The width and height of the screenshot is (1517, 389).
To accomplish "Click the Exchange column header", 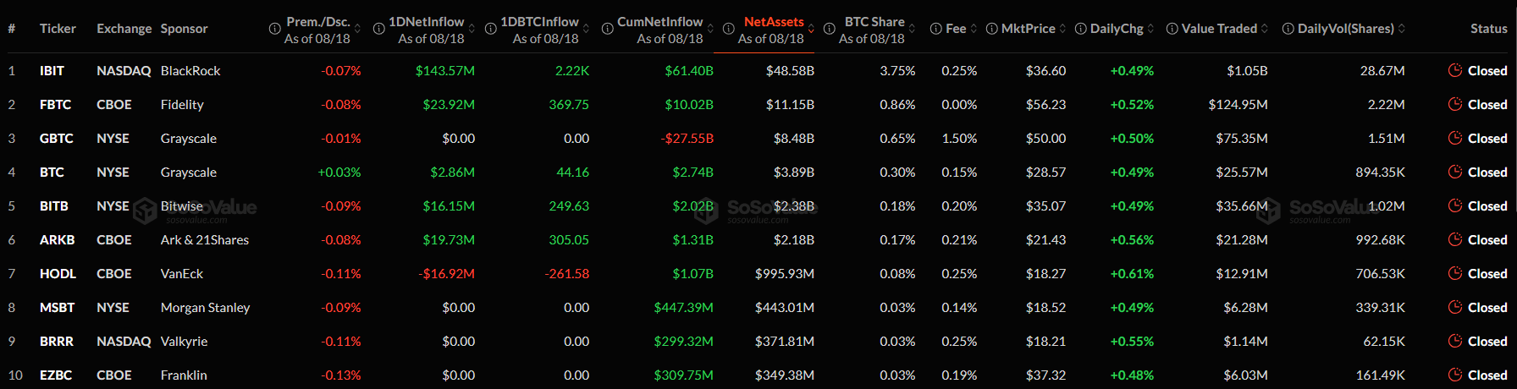I will coord(124,29).
